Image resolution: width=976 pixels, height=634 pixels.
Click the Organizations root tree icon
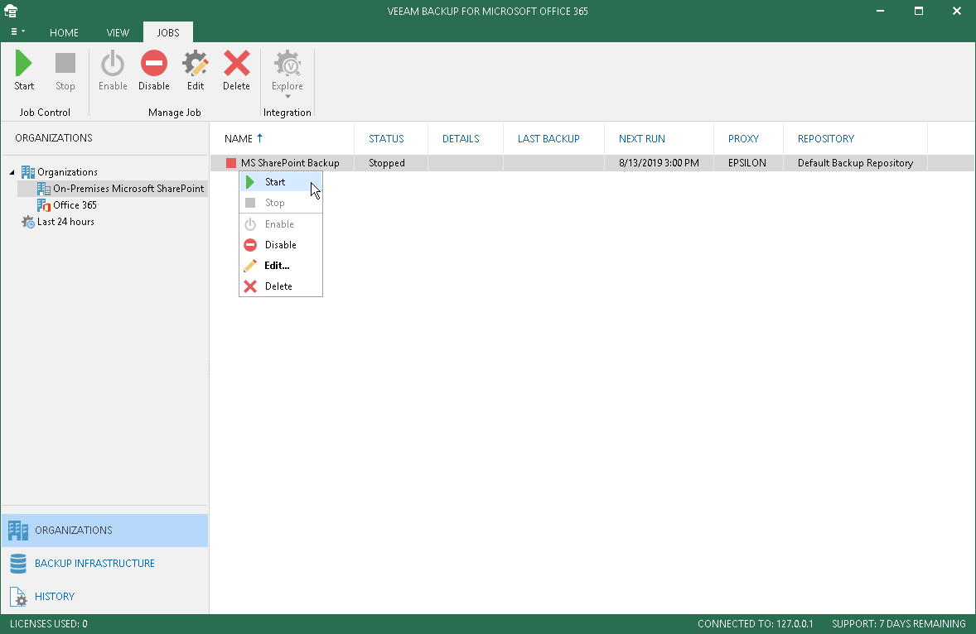(x=28, y=172)
